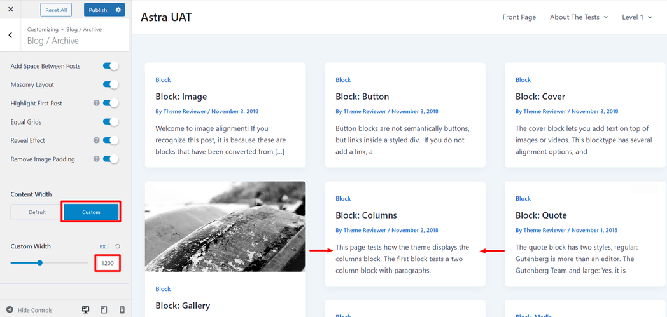This screenshot has width=667, height=317.
Task: Reset Custom Width with the undo icon
Action: coord(118,246)
